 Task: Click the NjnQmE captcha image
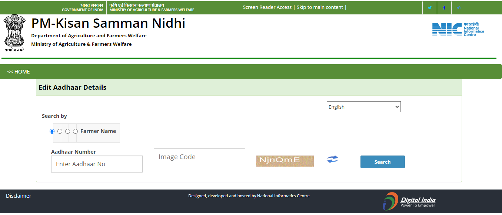[x=285, y=161]
